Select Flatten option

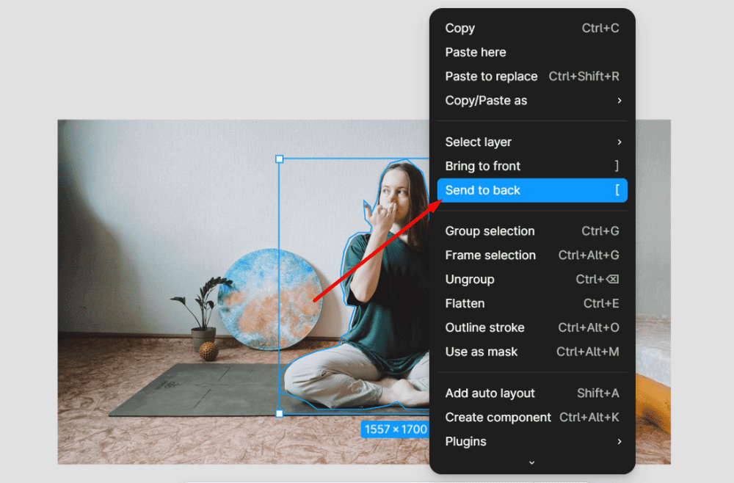tap(531, 304)
